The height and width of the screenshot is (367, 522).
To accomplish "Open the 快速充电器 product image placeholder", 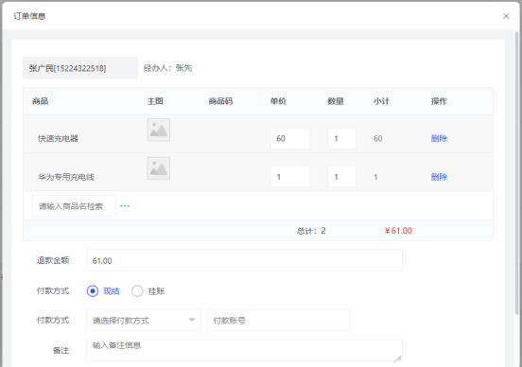I will 159,130.
